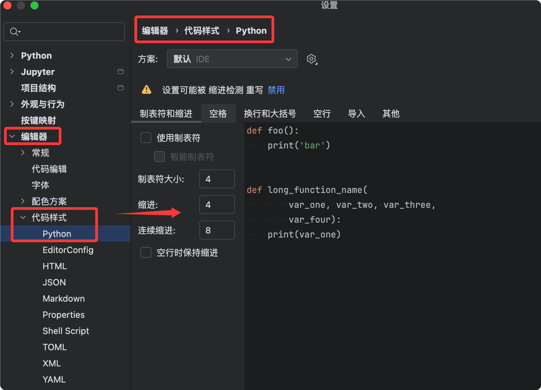The image size is (541, 390).
Task: Open the 导入 tab
Action: (x=357, y=114)
